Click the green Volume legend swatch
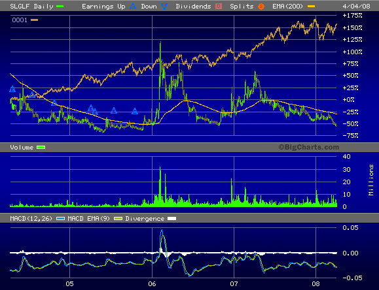The height and width of the screenshot is (290, 379). (41, 147)
